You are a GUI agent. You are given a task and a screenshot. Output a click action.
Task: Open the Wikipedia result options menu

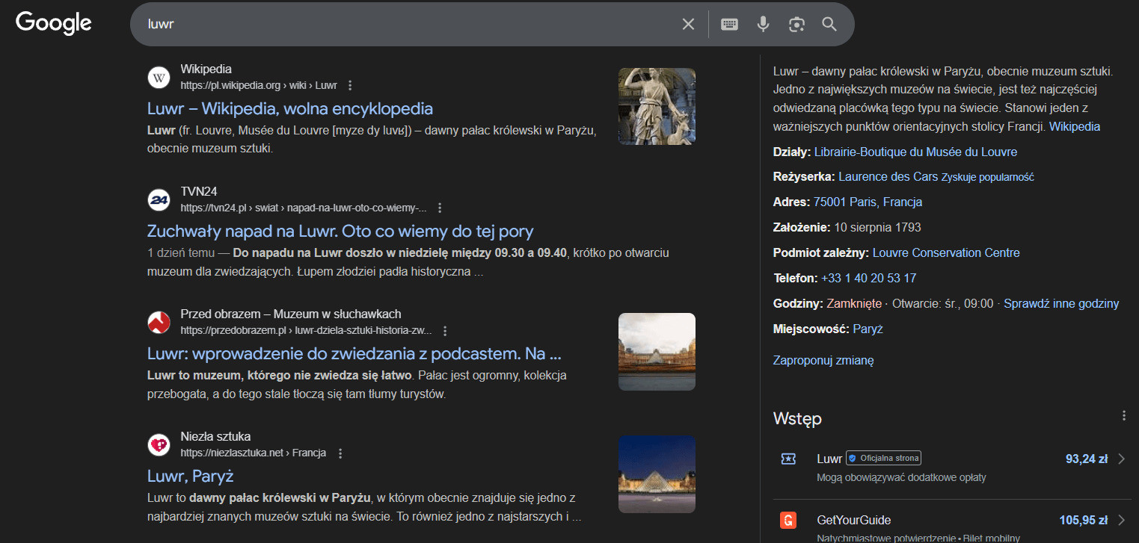click(350, 85)
